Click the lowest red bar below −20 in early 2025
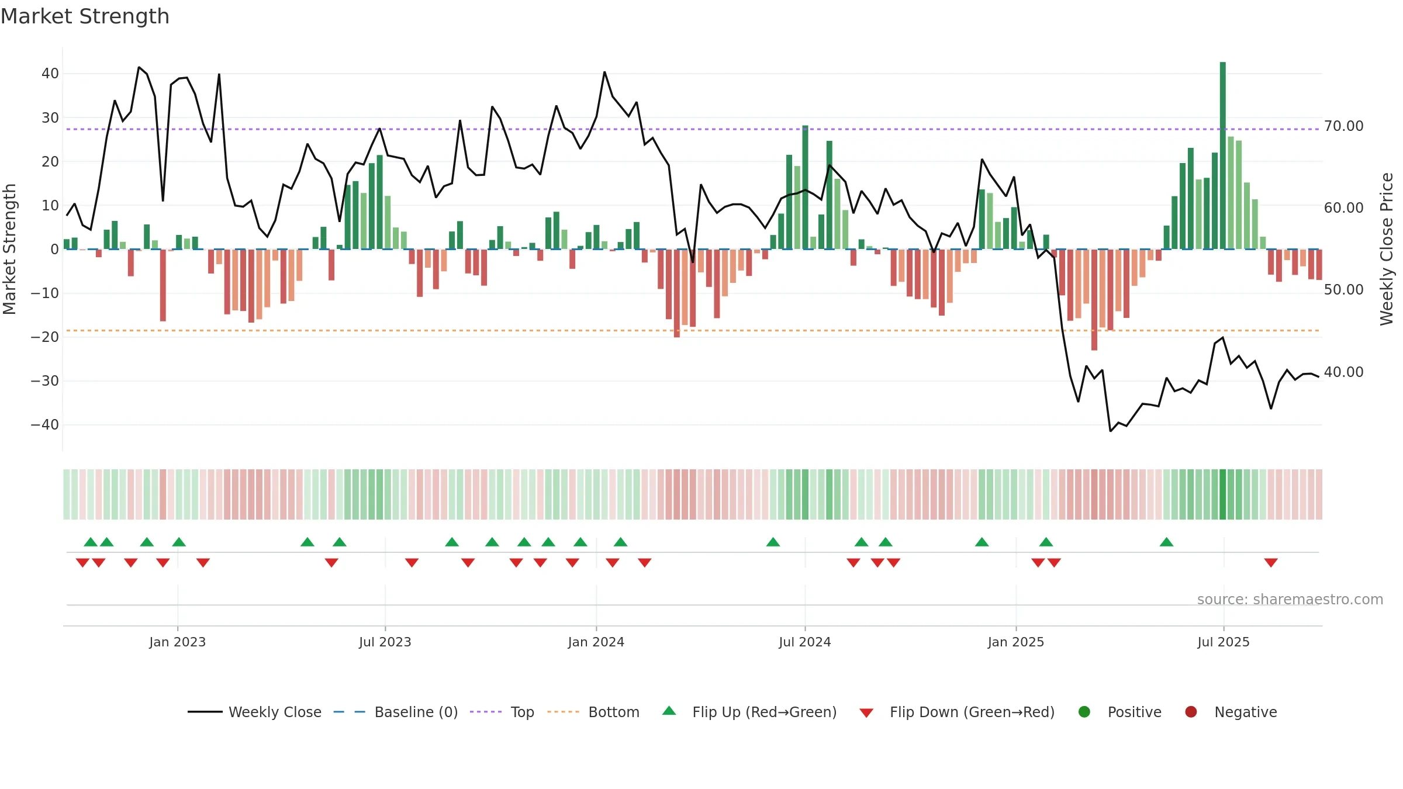 (1094, 300)
